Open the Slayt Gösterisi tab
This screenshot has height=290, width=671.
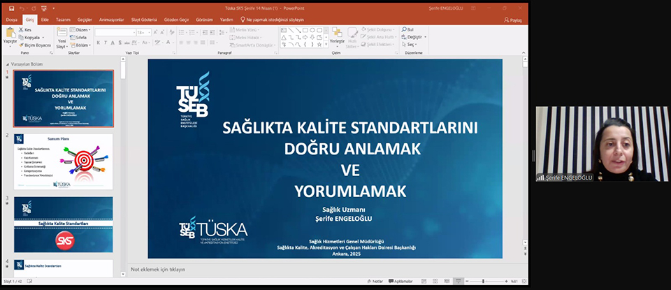pyautogui.click(x=143, y=20)
